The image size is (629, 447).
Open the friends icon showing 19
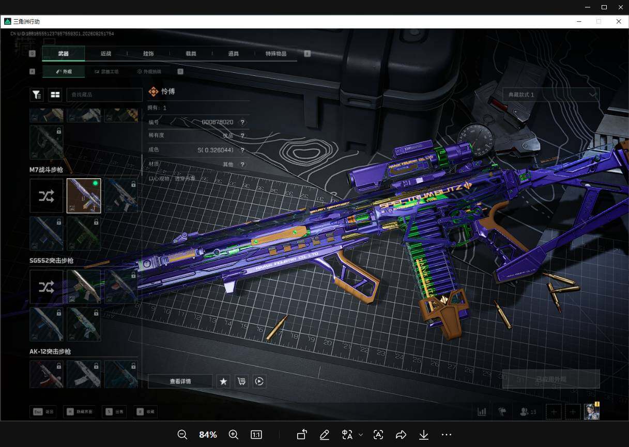point(528,412)
